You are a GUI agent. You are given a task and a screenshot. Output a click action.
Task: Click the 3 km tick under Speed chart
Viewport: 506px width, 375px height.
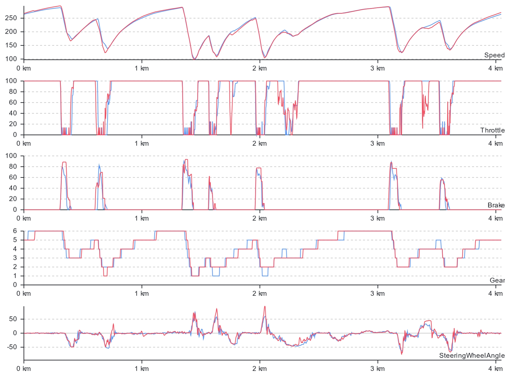point(377,68)
